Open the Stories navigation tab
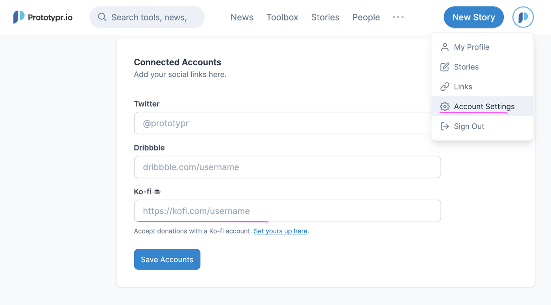 [x=325, y=17]
